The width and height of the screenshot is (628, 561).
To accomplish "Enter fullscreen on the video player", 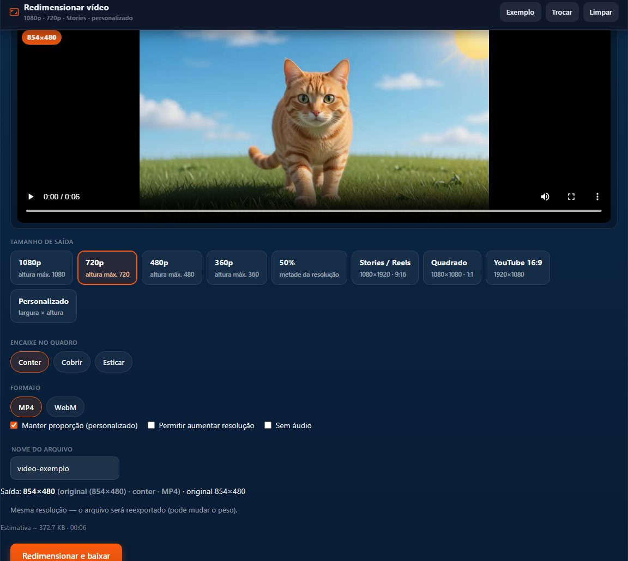I will click(x=571, y=197).
